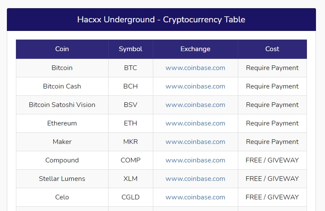Click the FREE / GIVEWAY cell for Compound

272,160
